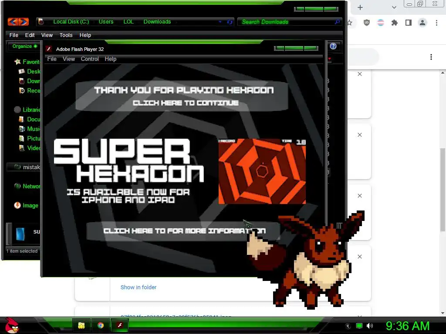Screen dimensions: 446x334
Task: Open Flash Player View menu
Action: tap(68, 59)
